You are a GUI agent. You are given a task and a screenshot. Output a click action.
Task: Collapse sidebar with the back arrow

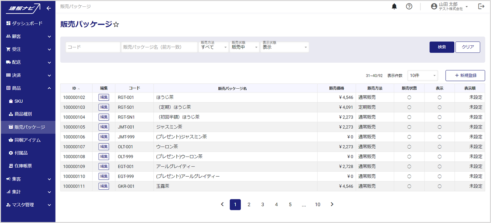49,8
